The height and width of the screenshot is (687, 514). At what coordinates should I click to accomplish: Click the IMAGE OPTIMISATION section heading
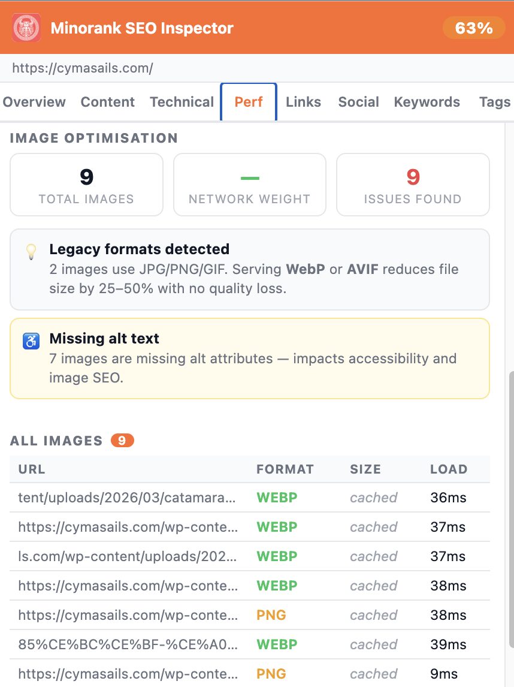click(93, 138)
